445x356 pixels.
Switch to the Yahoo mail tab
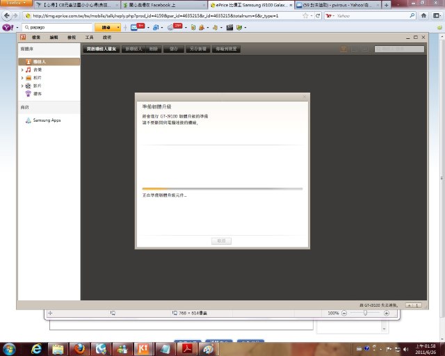[x=338, y=5]
